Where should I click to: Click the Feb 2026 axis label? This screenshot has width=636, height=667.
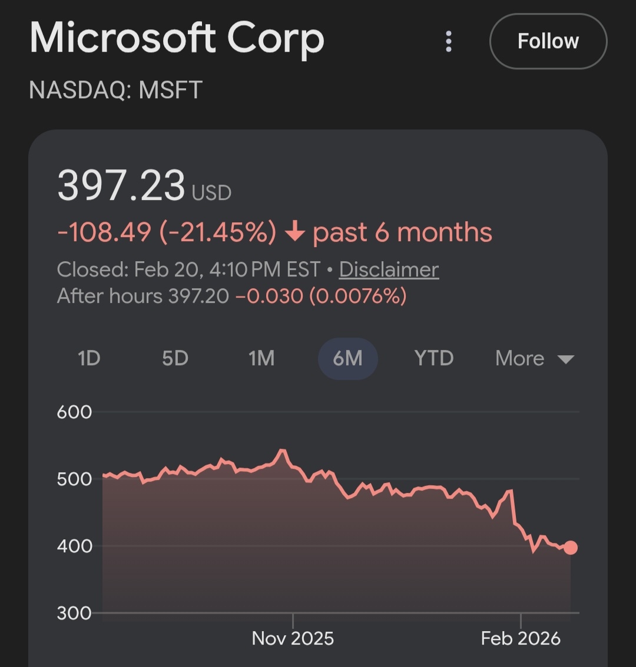click(x=521, y=638)
